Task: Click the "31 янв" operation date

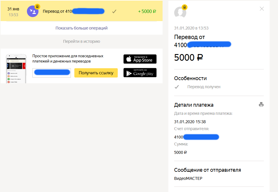Action: 13,9
